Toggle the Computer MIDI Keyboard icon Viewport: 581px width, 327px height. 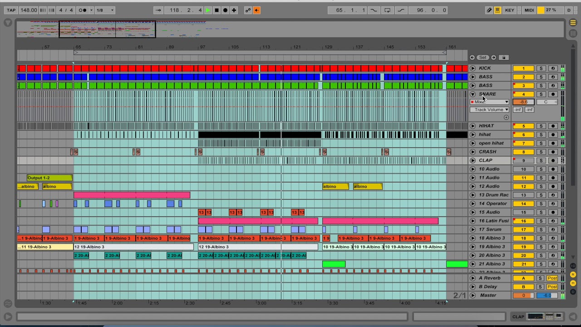coord(497,10)
